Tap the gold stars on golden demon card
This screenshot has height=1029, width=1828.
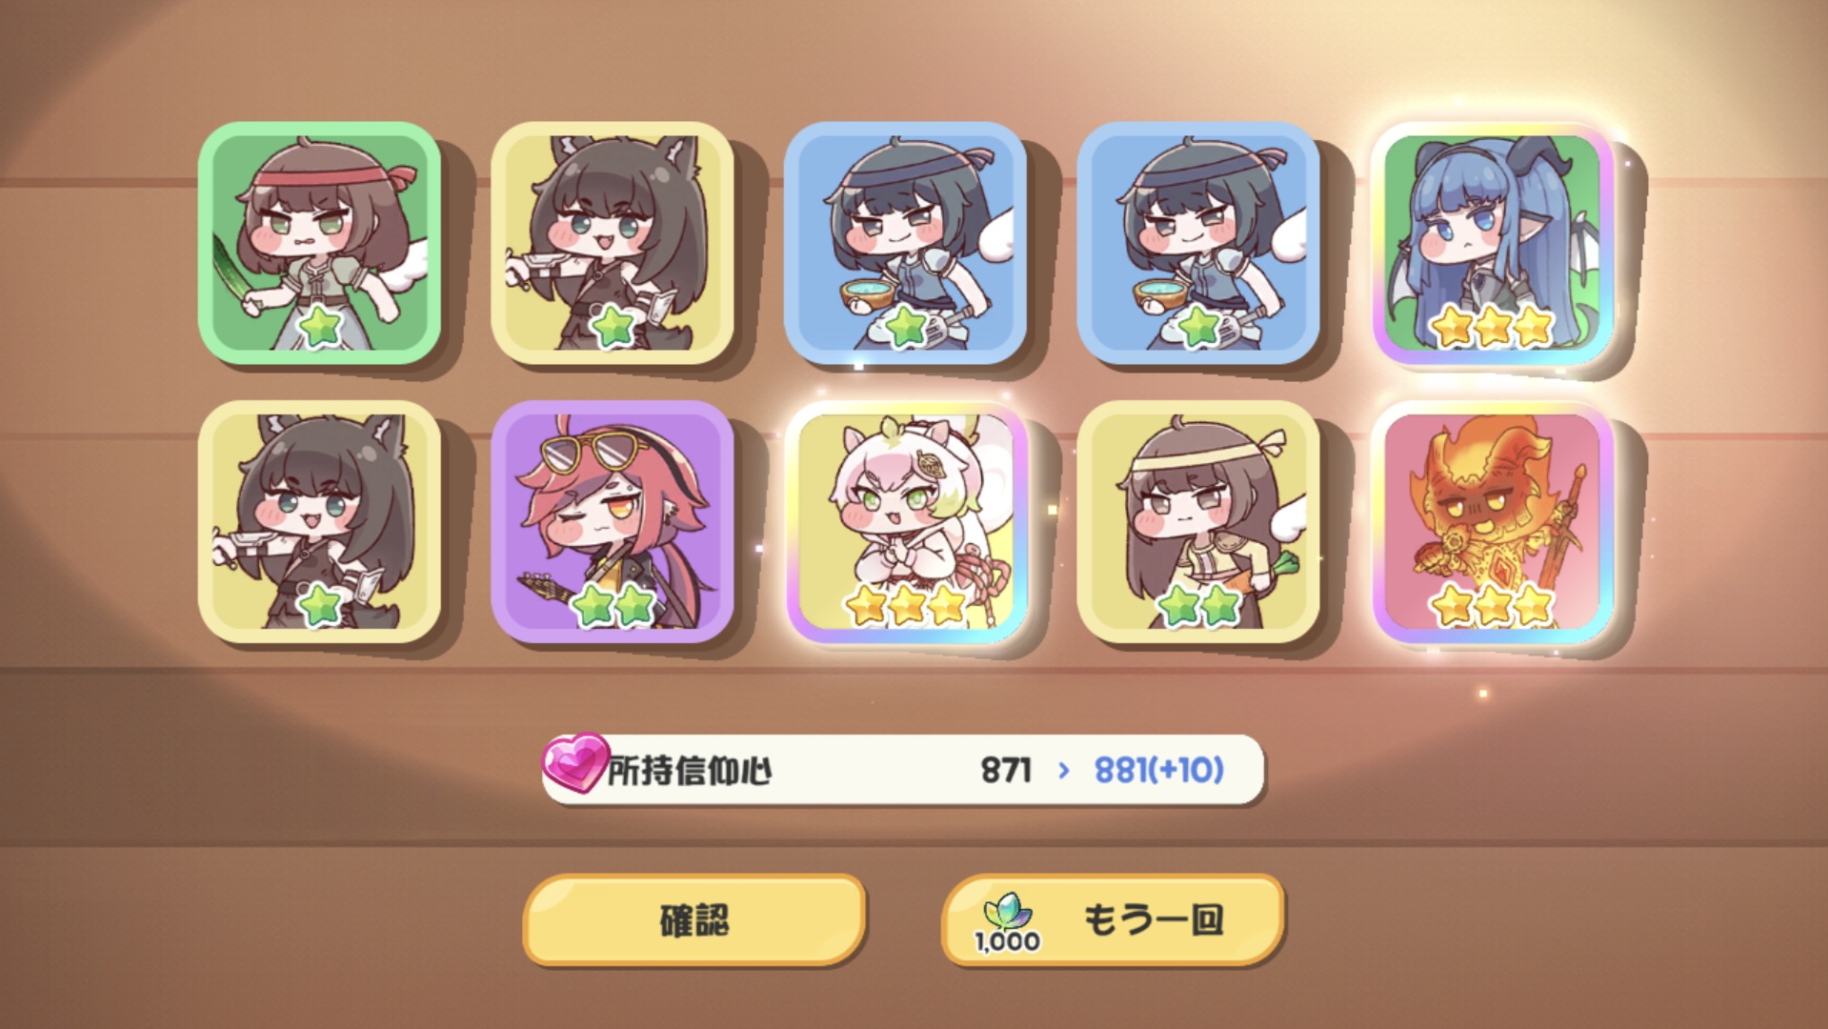click(x=1493, y=605)
